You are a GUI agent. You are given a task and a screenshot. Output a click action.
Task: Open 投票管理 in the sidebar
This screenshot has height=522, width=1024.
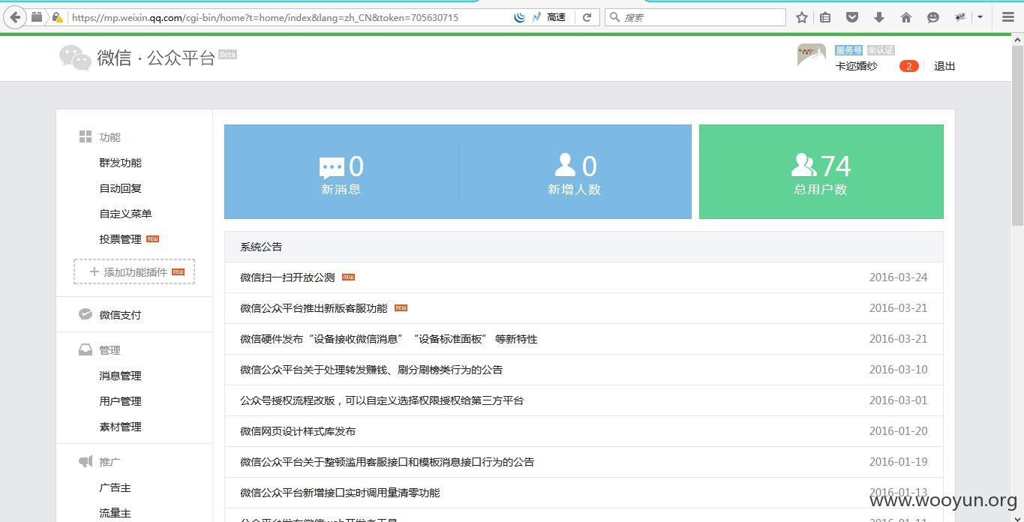pyautogui.click(x=120, y=239)
